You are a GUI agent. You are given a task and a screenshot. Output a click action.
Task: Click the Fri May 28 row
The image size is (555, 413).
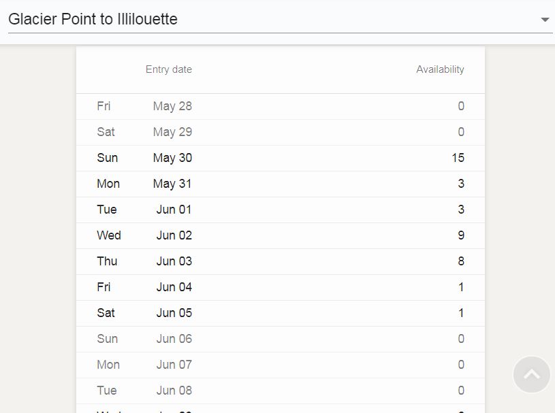281,106
